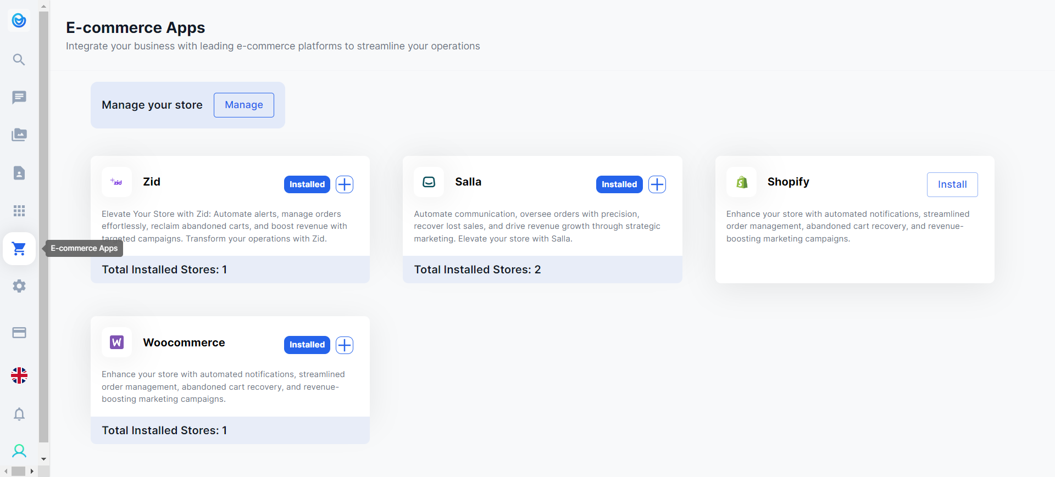This screenshot has width=1055, height=477.
Task: Click the app logo at top of sidebar
Action: coord(19,21)
